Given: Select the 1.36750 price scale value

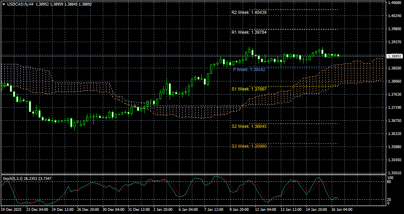Looking at the screenshot, I should pyautogui.click(x=396, y=121).
